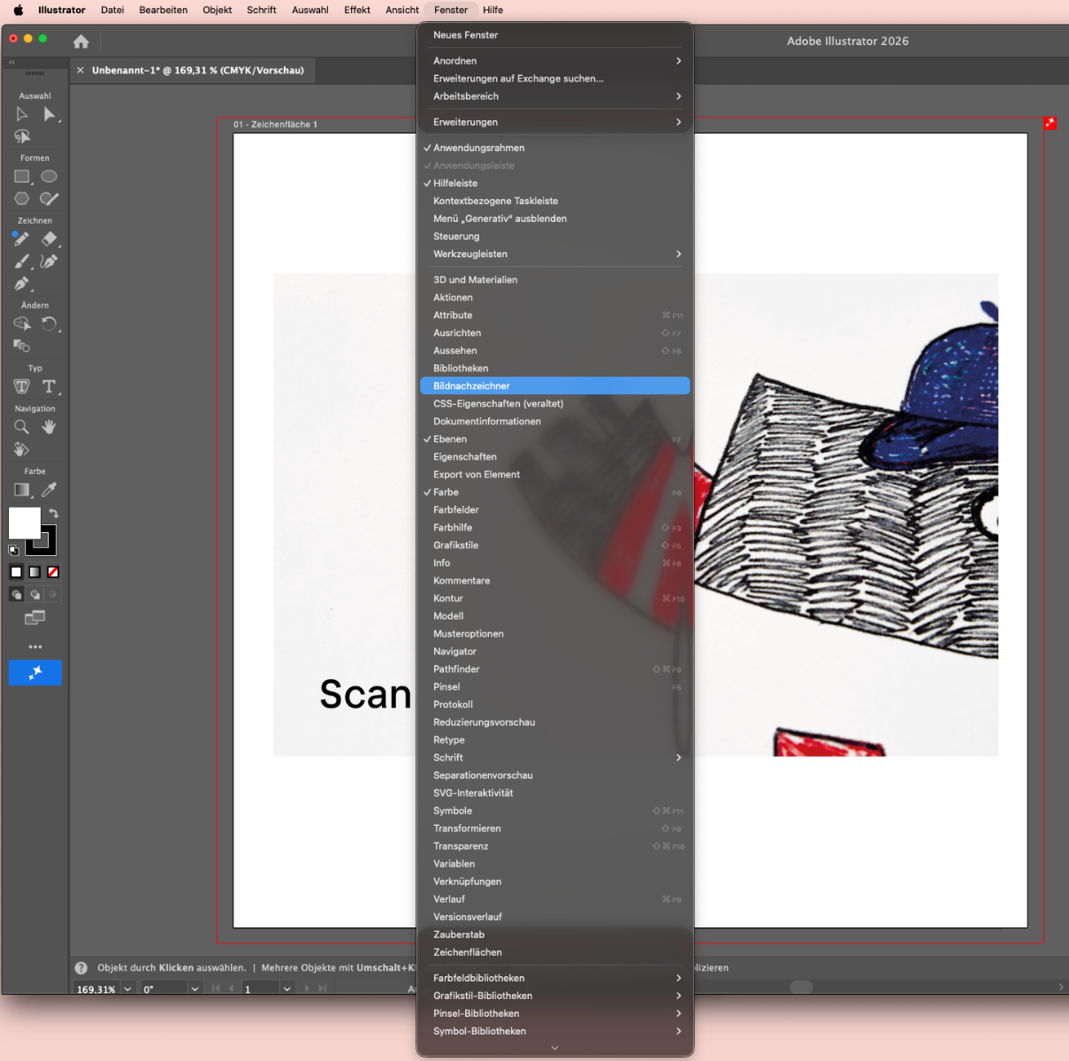Open the screen mode switcher icon
Viewport: 1069px width, 1061px height.
click(35, 617)
